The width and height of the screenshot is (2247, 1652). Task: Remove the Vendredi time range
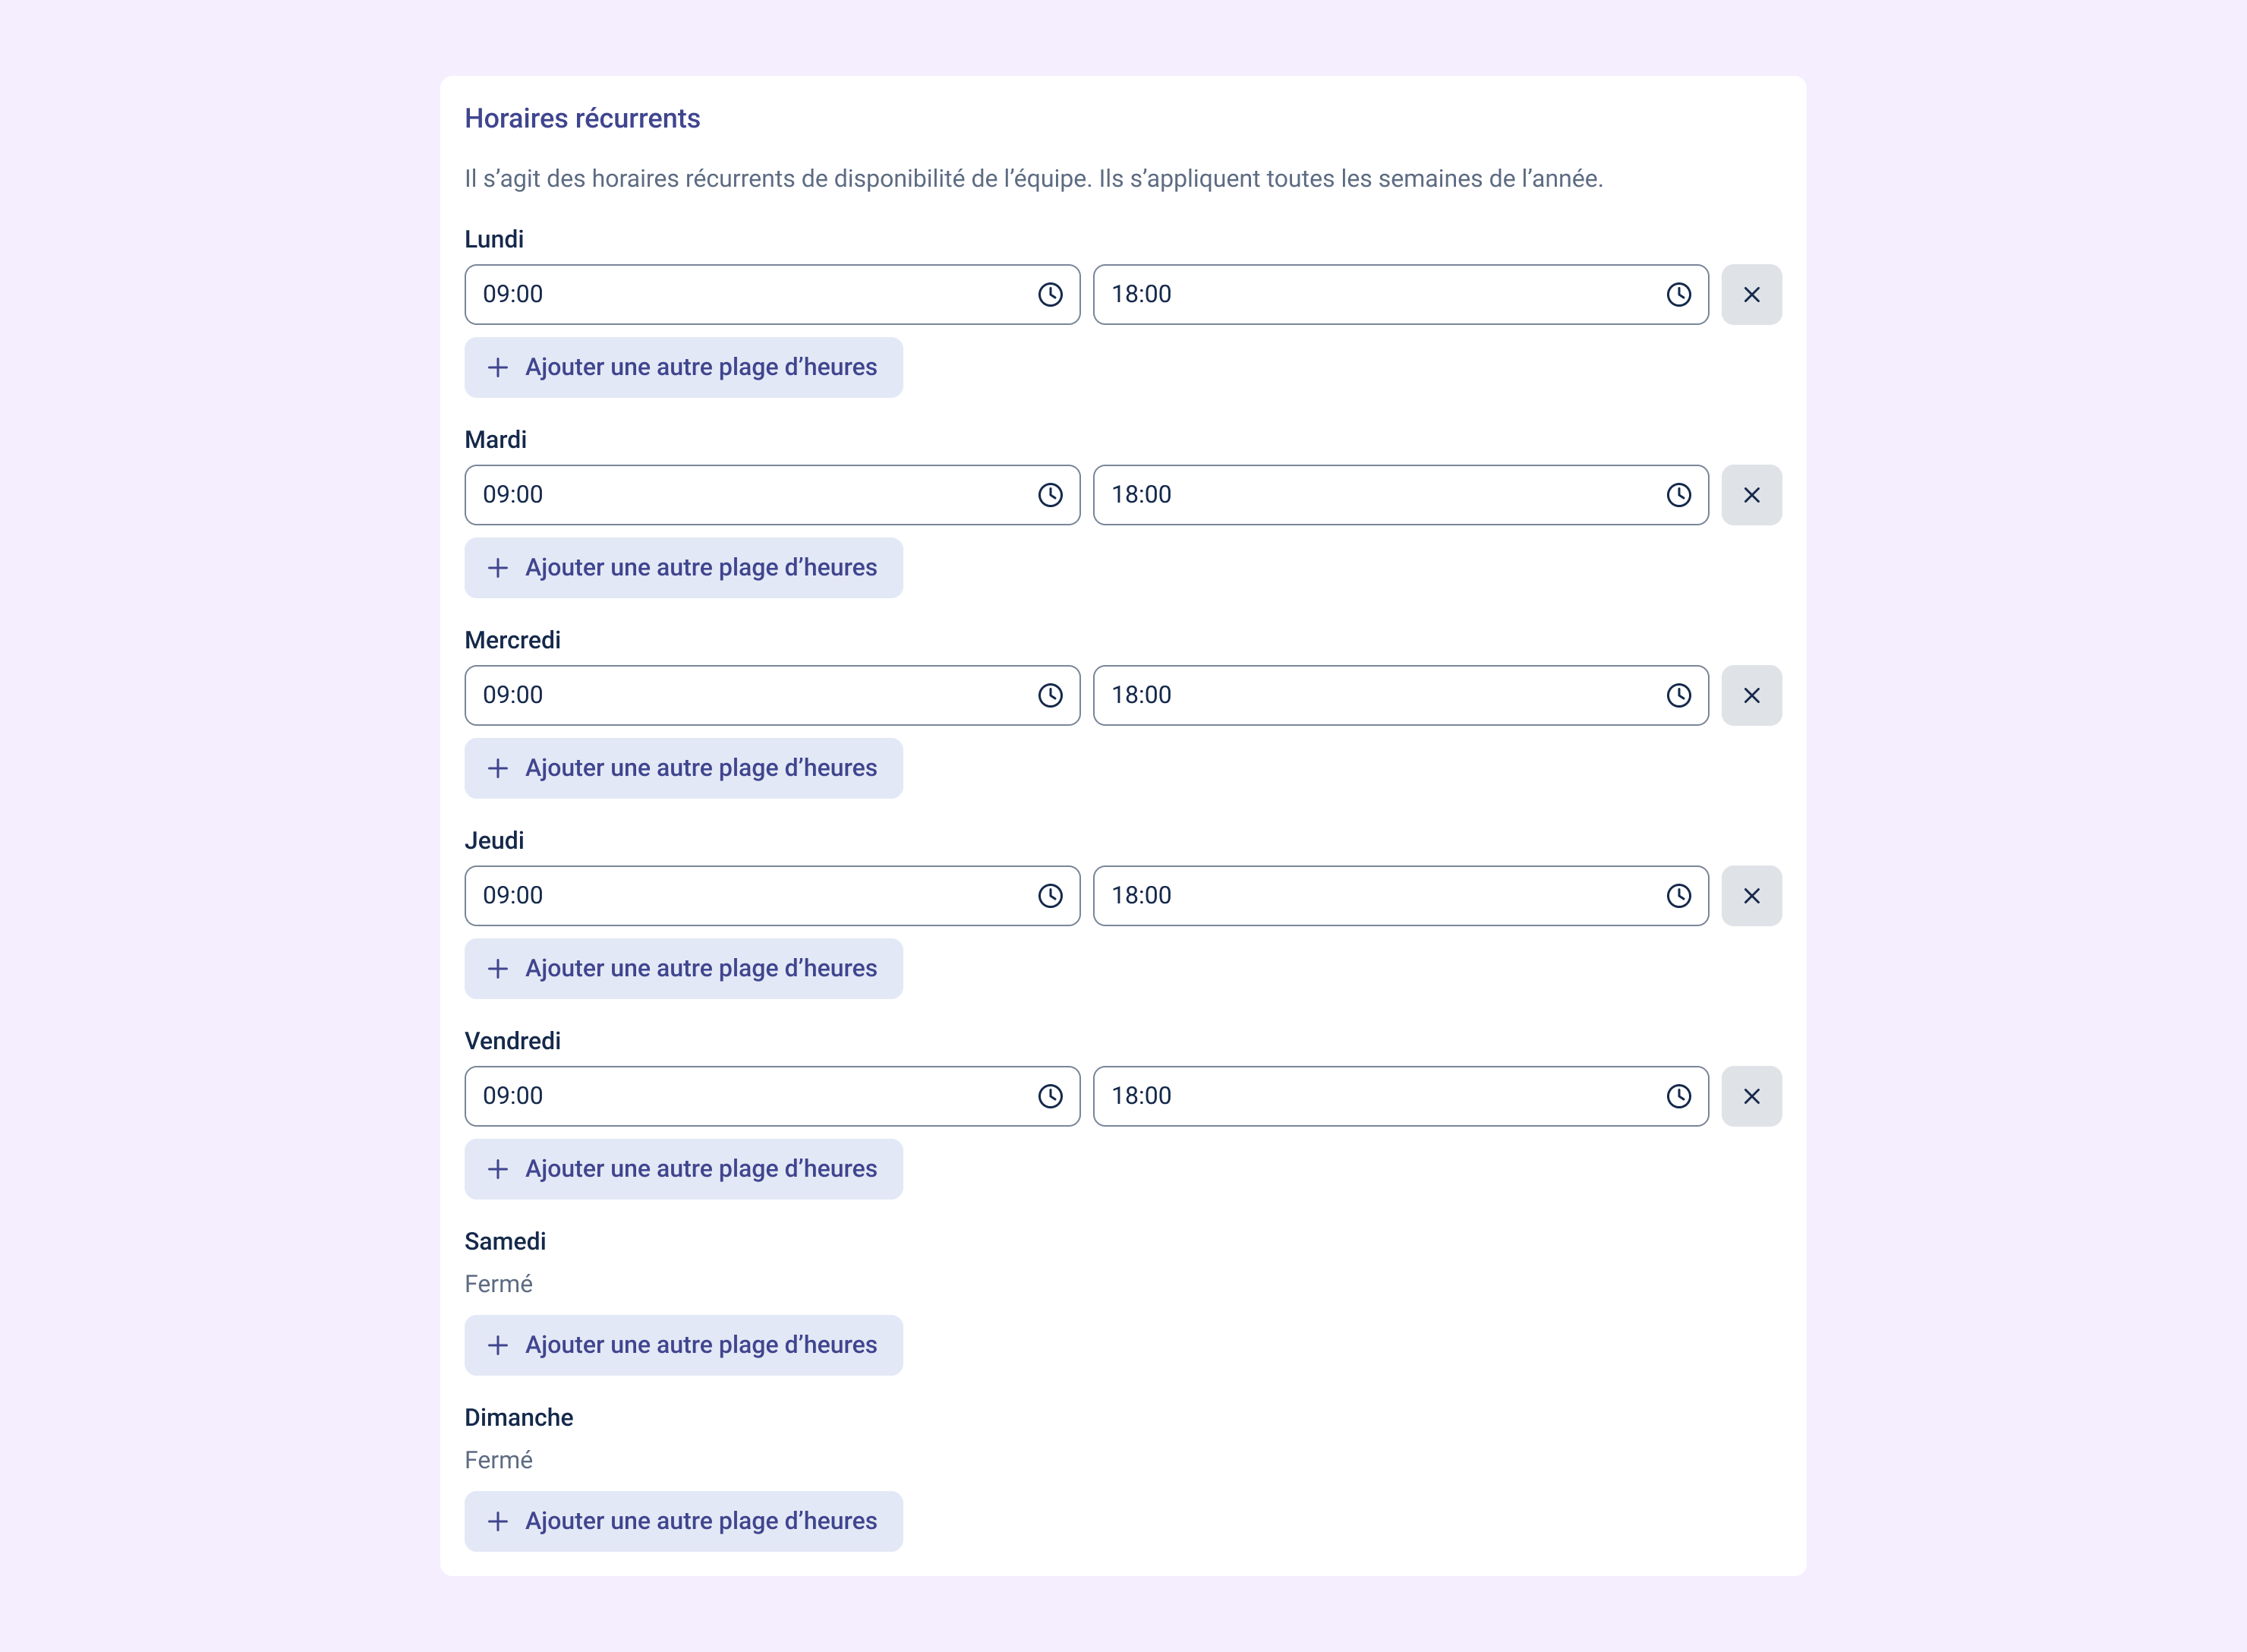(x=1751, y=1096)
